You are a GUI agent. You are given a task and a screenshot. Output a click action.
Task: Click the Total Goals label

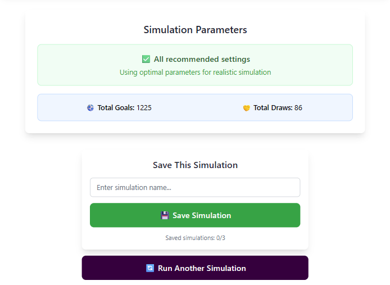pos(116,107)
